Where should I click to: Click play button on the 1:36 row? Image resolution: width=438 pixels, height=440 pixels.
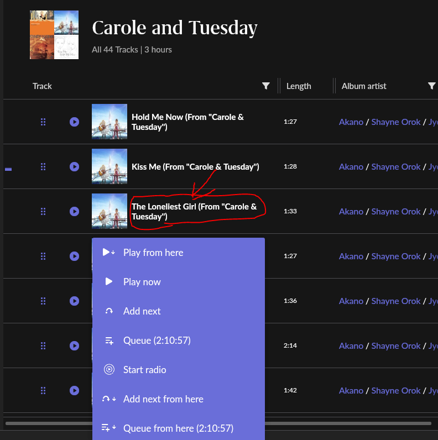pos(75,301)
